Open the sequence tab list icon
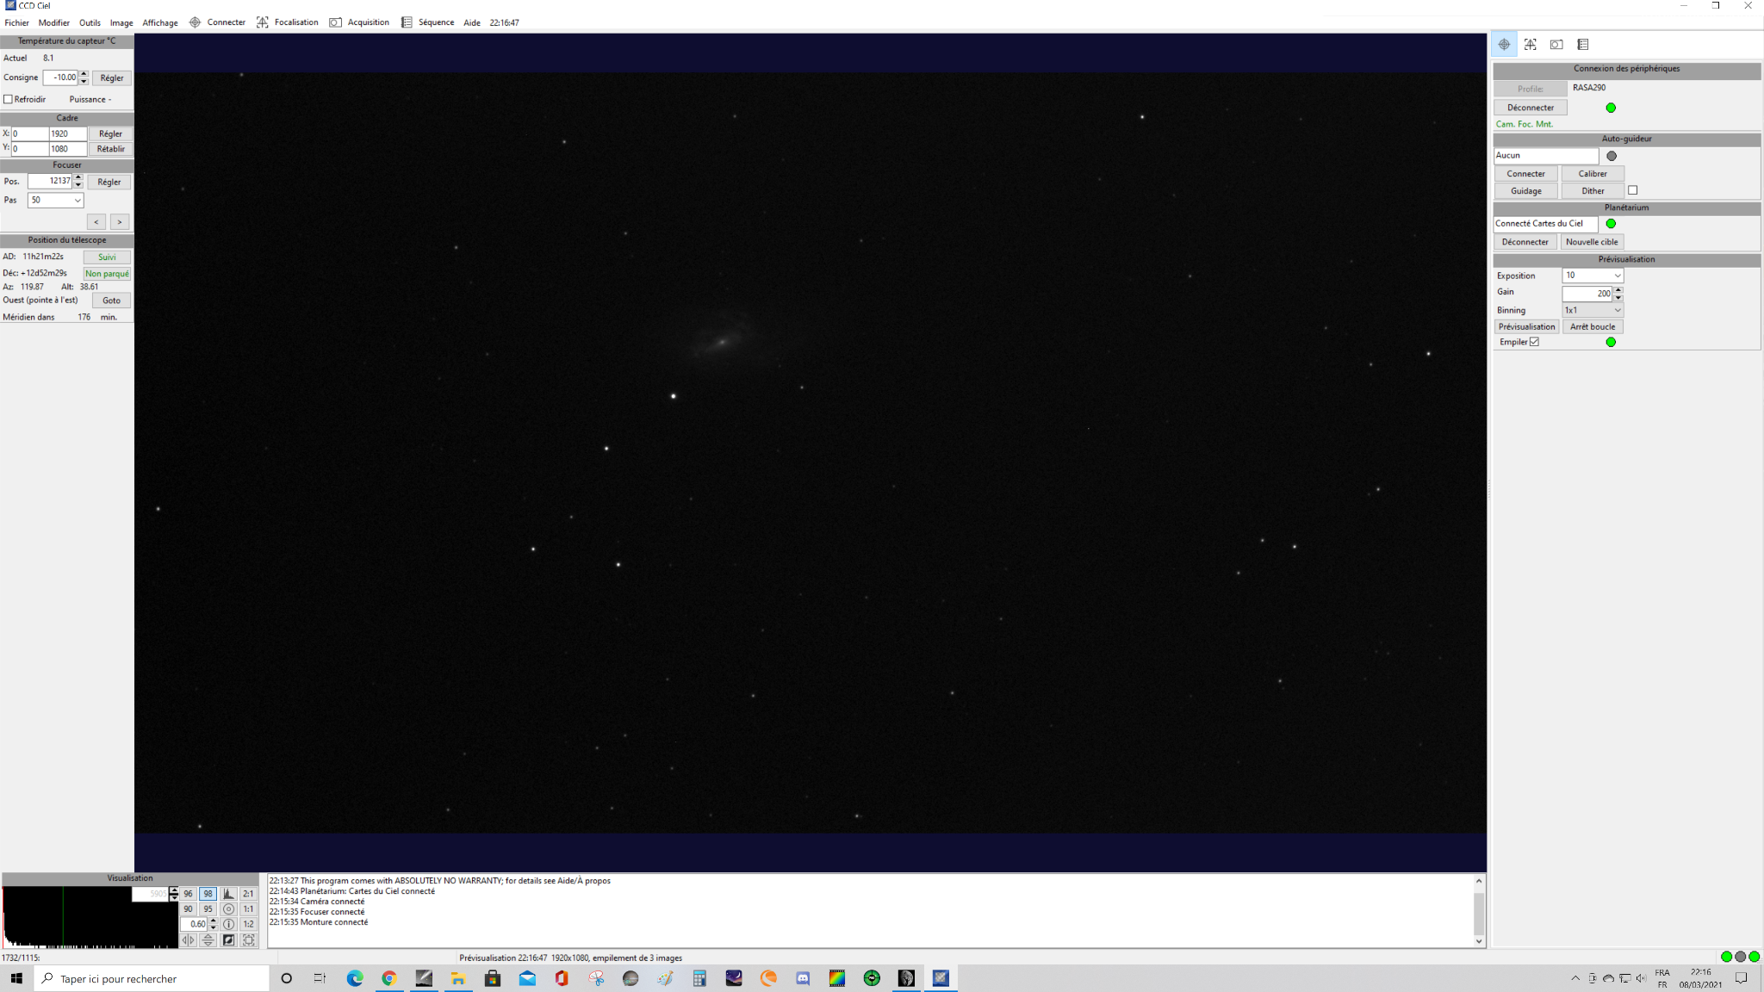The image size is (1764, 992). tap(1583, 45)
